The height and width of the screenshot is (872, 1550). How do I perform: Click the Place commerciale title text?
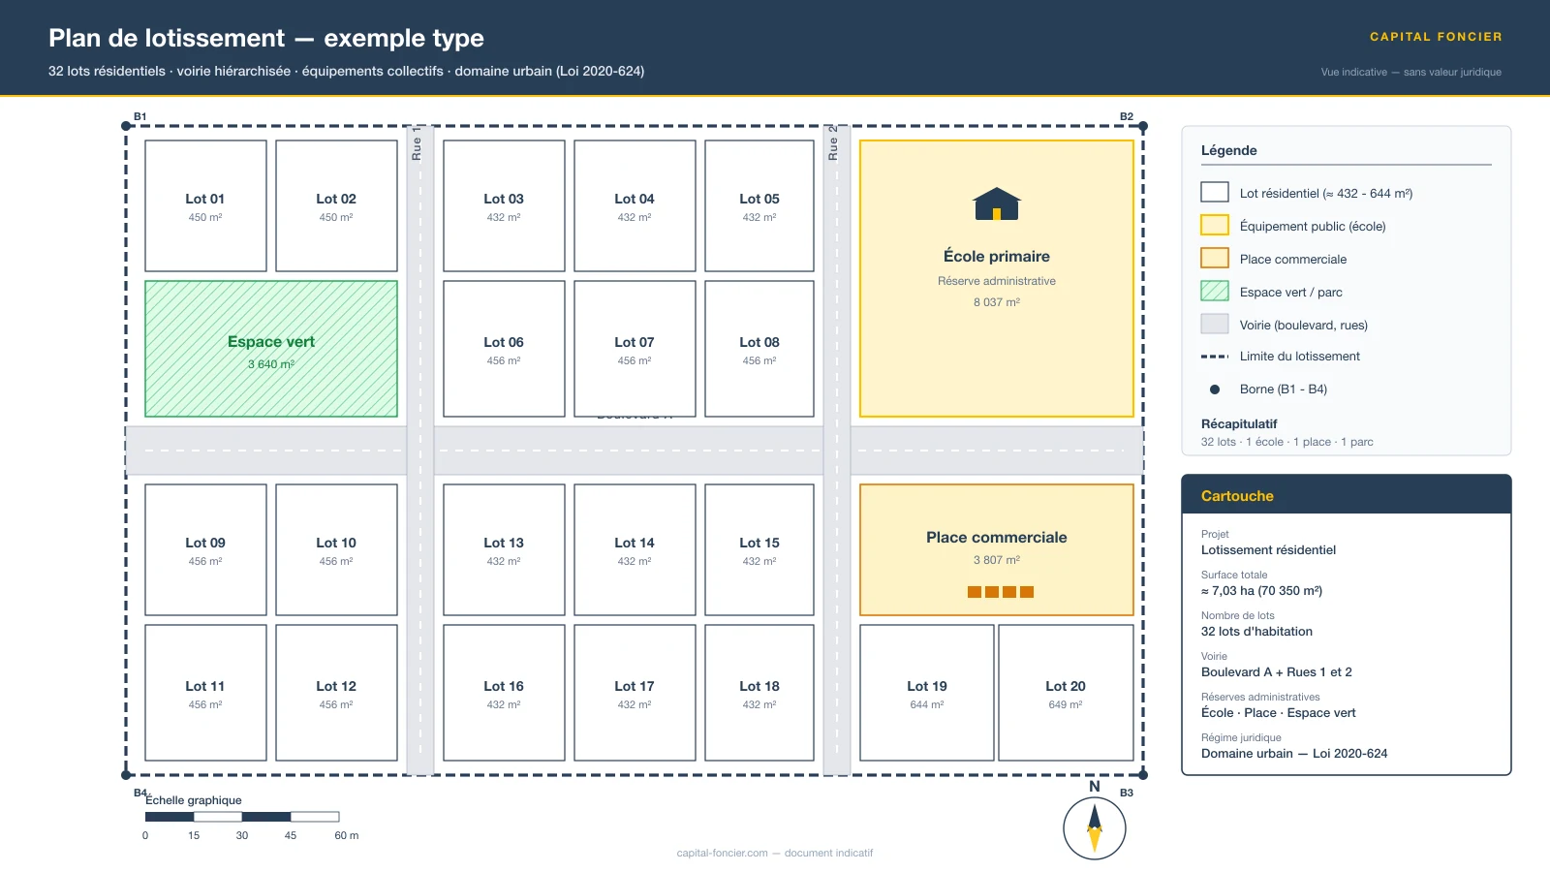click(996, 538)
